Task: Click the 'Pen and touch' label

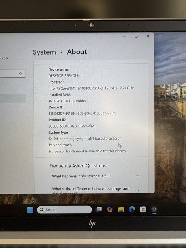Action: point(60,145)
